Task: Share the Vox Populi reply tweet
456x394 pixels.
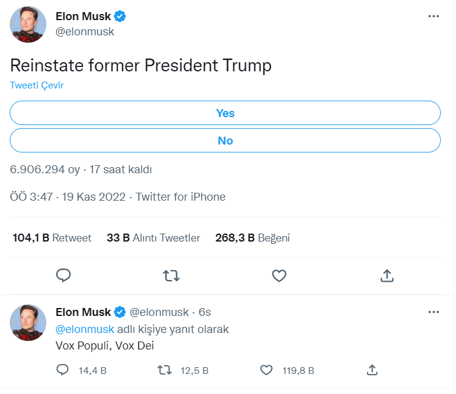Action: point(372,370)
